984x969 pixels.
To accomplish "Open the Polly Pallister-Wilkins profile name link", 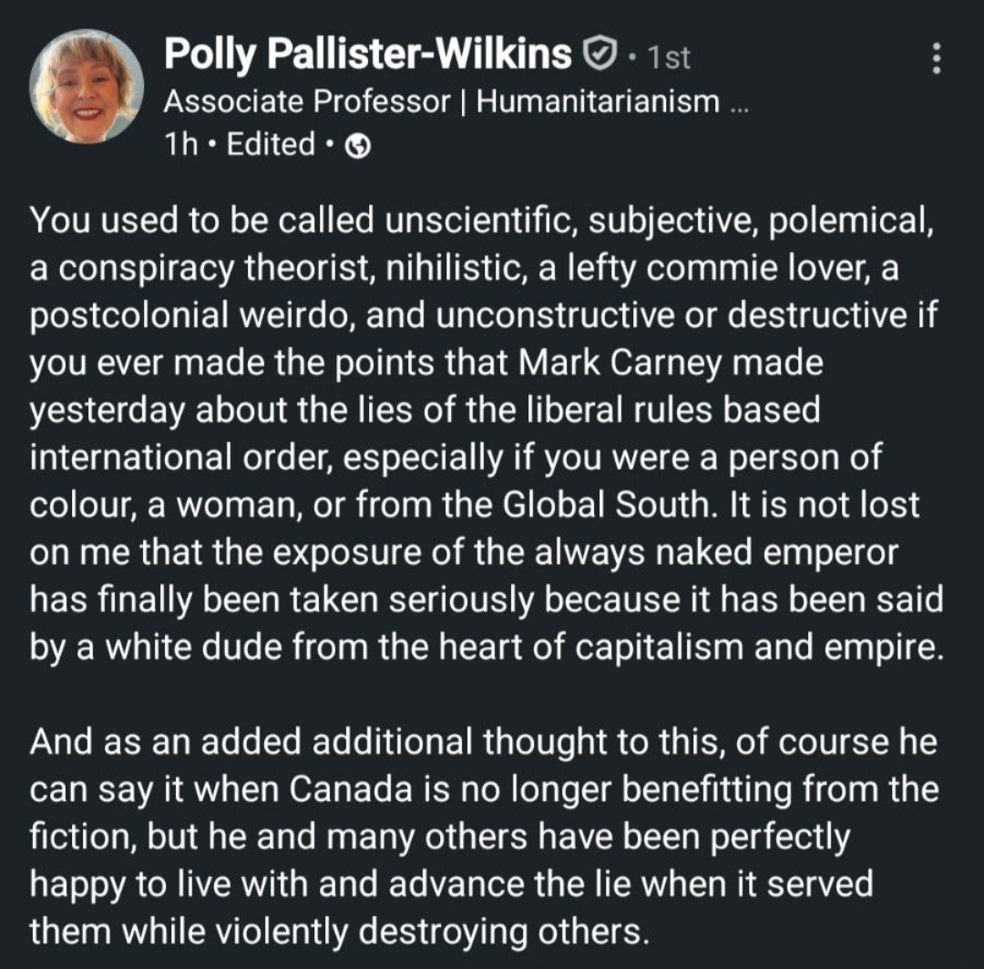I will (368, 56).
